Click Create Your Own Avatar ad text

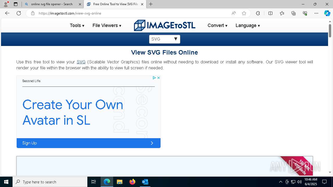pyautogui.click(x=73, y=112)
